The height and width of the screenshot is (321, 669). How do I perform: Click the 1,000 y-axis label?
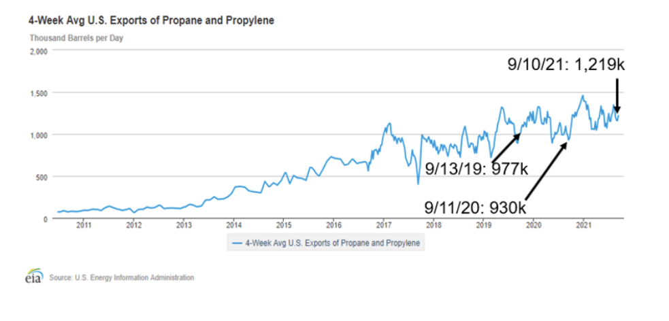[x=37, y=135]
